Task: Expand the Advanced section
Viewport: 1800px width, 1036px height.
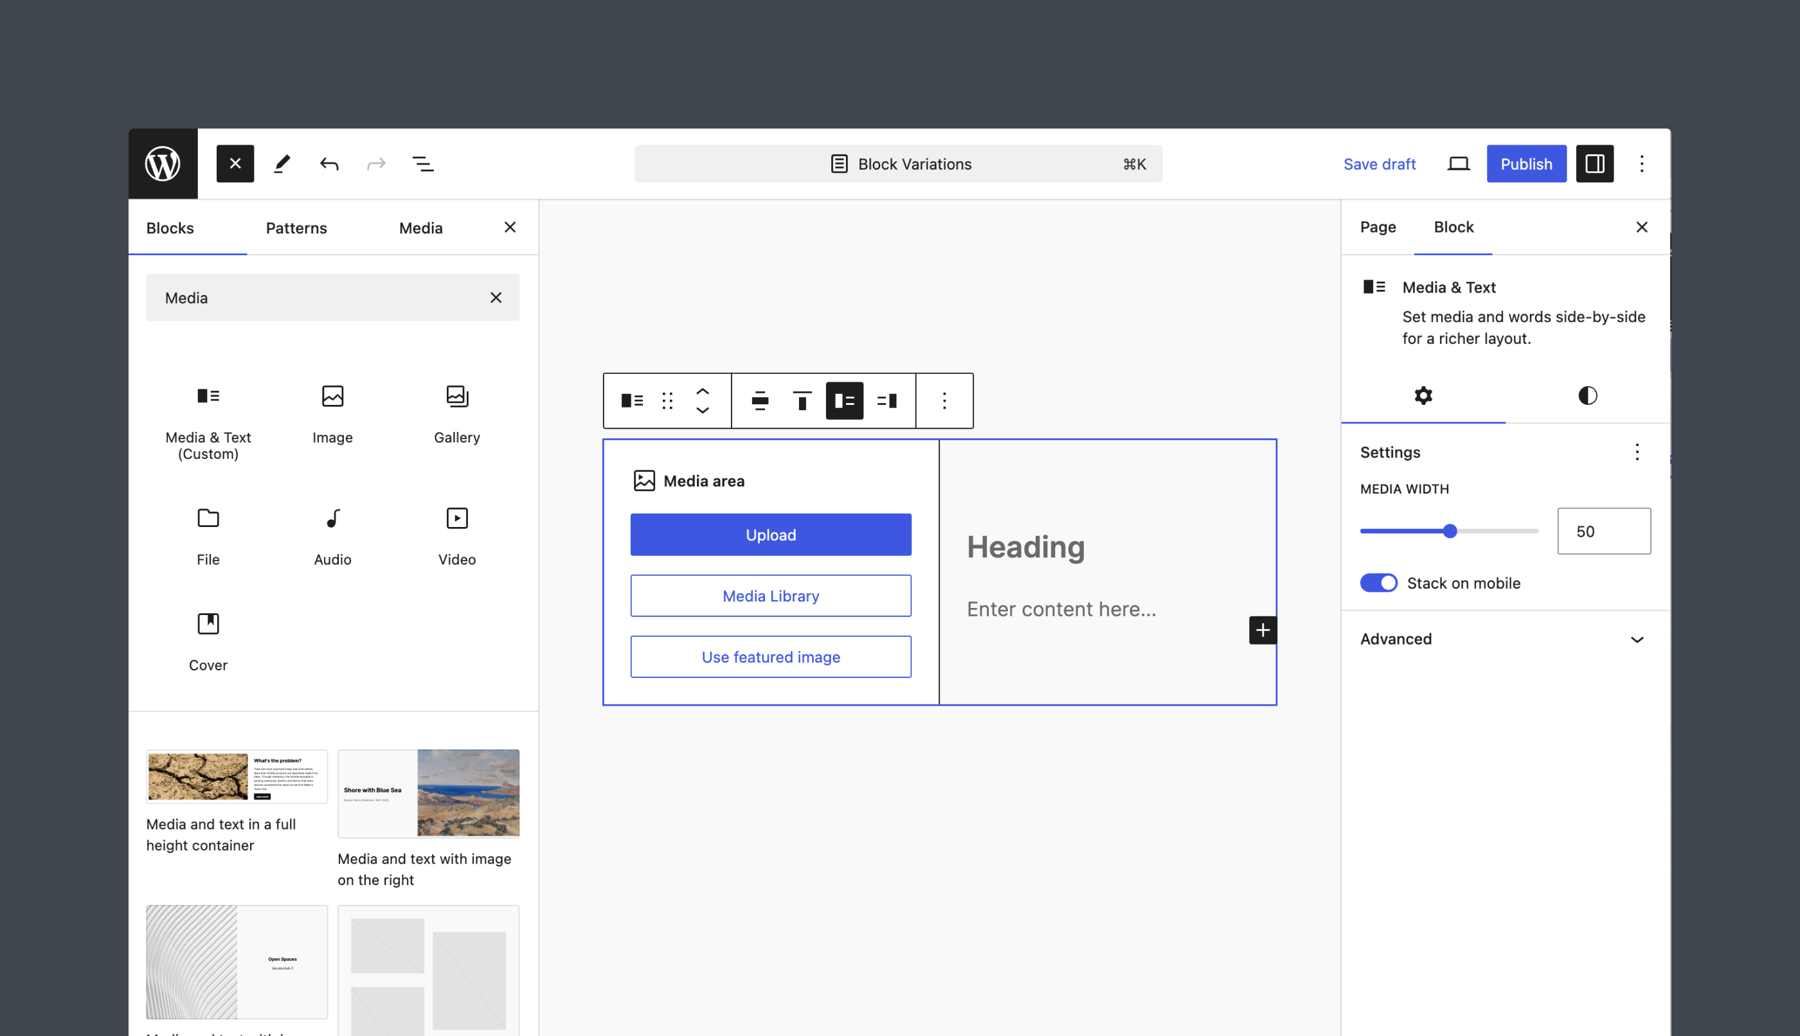Action: click(x=1506, y=639)
